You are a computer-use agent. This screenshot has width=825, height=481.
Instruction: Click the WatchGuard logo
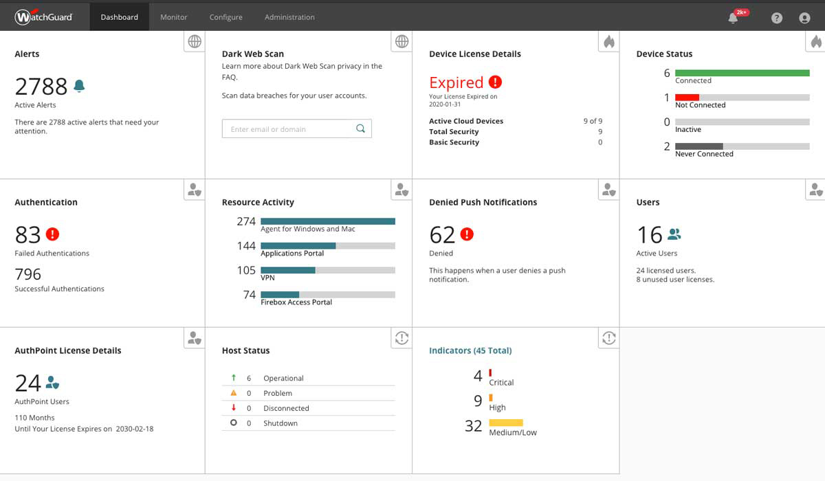[43, 16]
